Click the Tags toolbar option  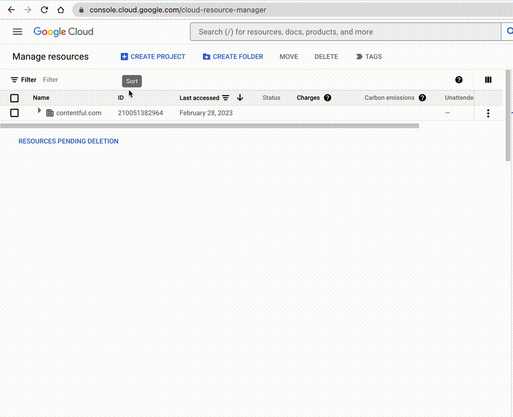point(369,57)
